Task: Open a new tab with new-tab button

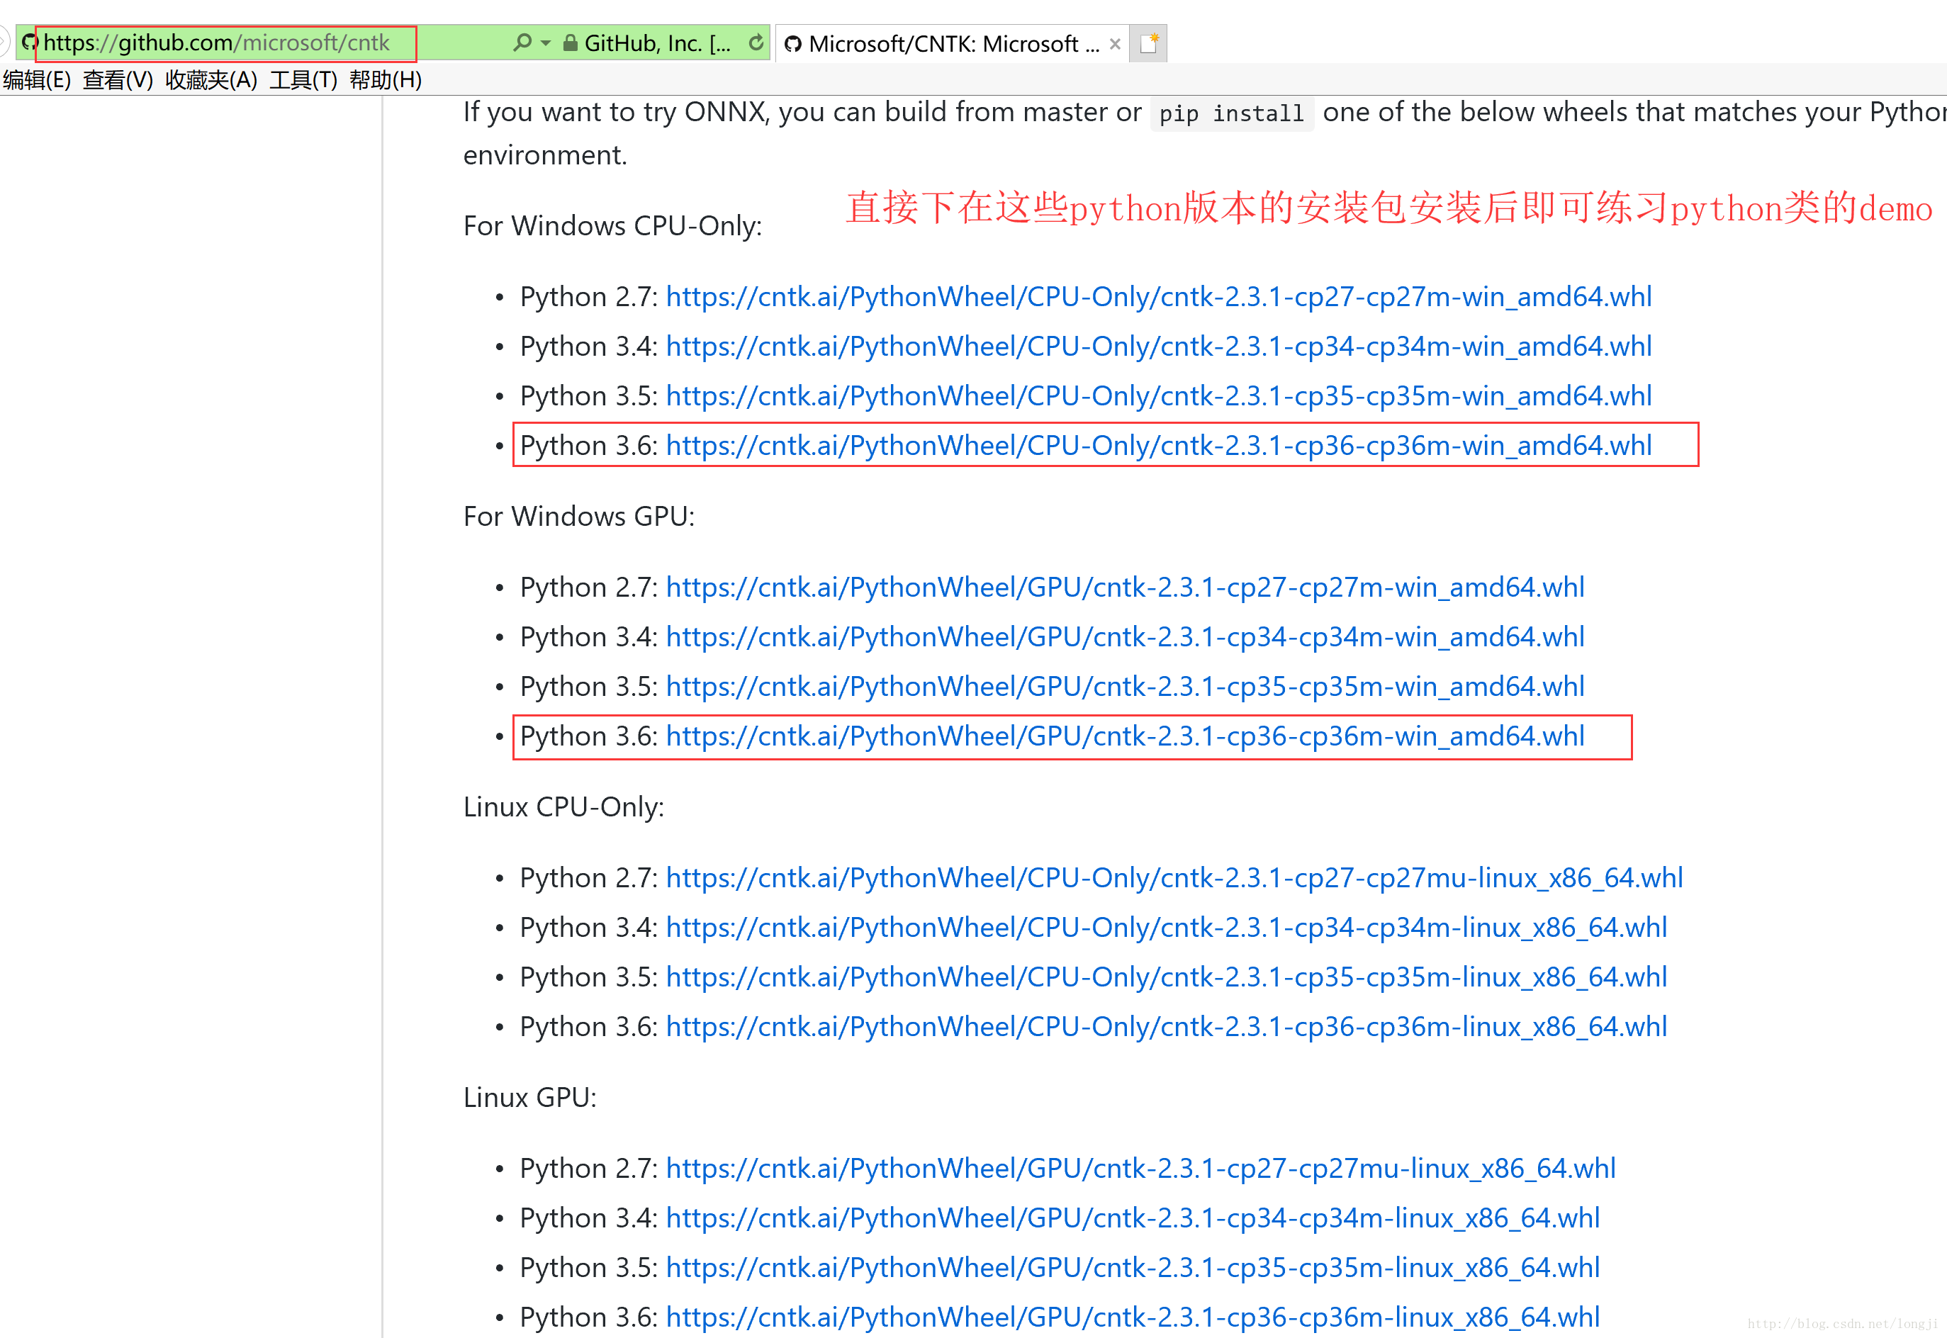Action: point(1149,43)
